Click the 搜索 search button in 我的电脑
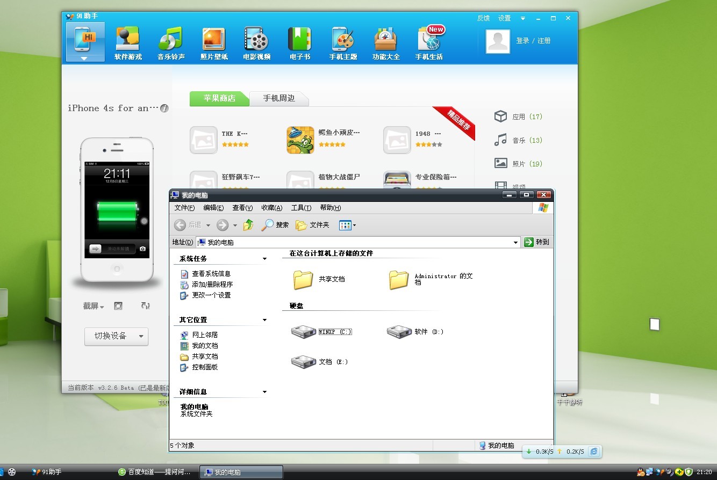717x480 pixels. [275, 225]
